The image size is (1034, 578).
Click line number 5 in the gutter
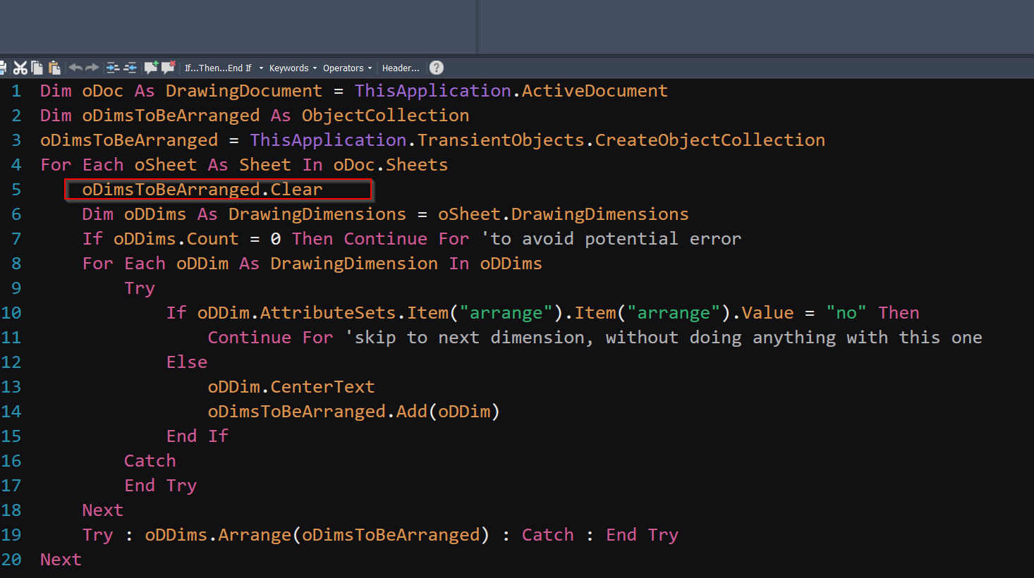tap(16, 189)
